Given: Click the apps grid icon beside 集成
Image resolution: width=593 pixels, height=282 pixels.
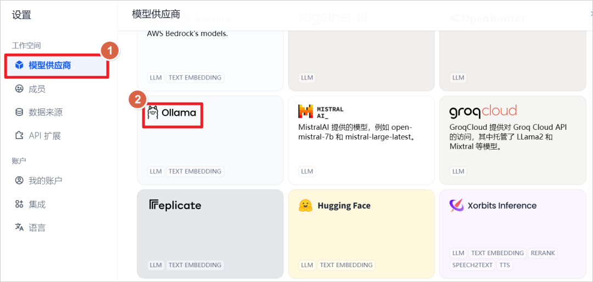Looking at the screenshot, I should click(19, 205).
